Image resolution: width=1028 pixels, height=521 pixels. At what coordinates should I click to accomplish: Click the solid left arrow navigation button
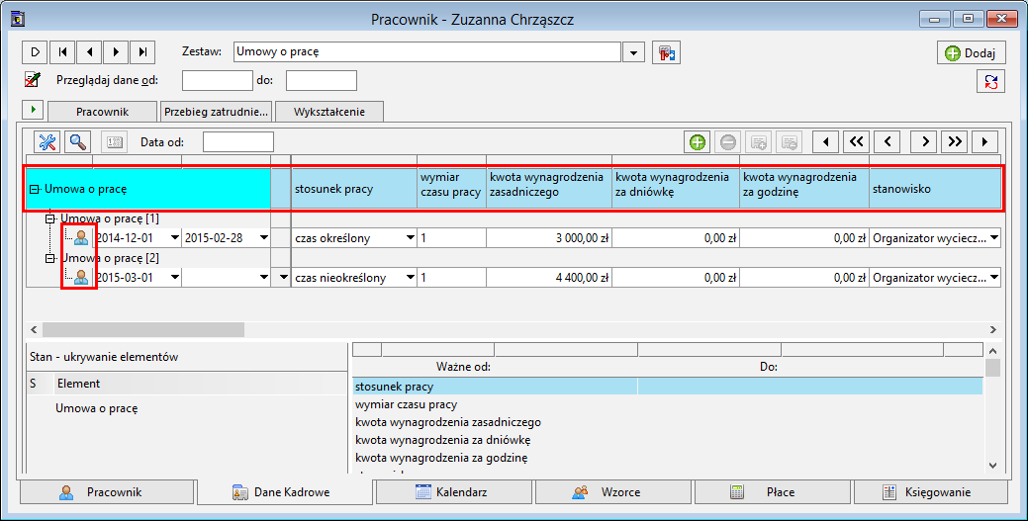point(826,141)
